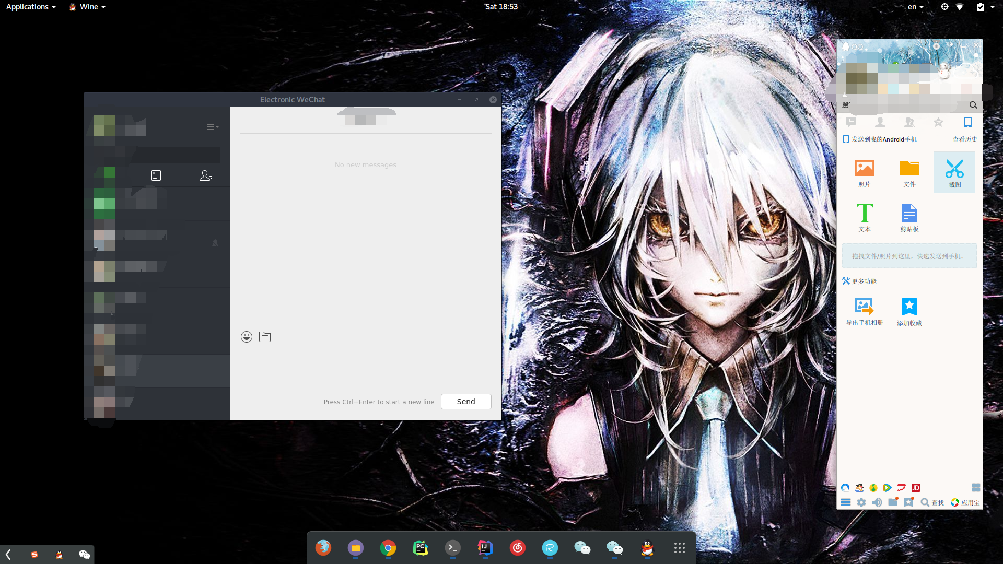This screenshot has width=1003, height=564.
Task: Open the QQ 文件 (files) folder icon
Action: 909,173
